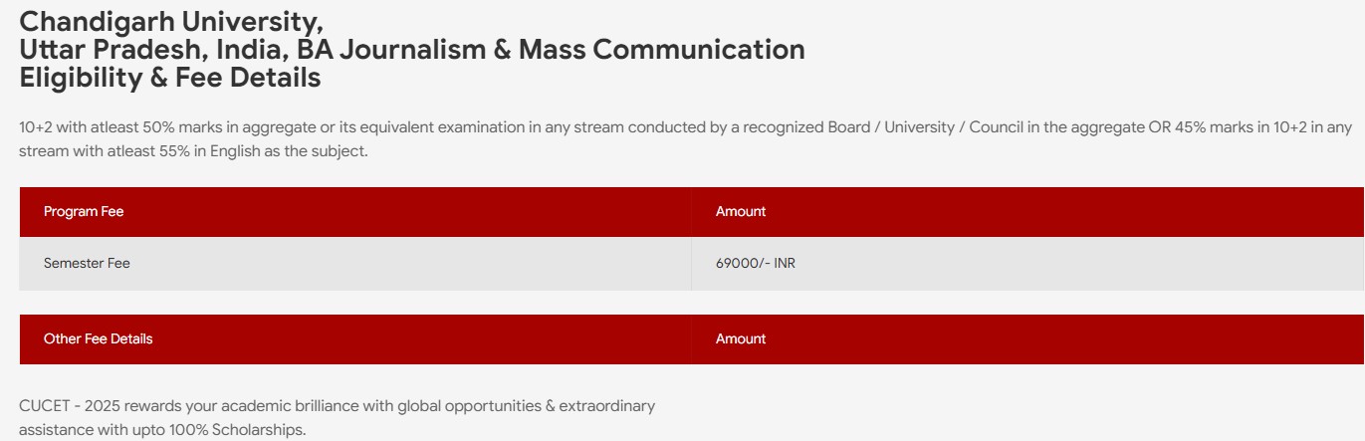The width and height of the screenshot is (1365, 441).
Task: Click "Amount" header beside Other Fee Details
Action: pyautogui.click(x=741, y=338)
